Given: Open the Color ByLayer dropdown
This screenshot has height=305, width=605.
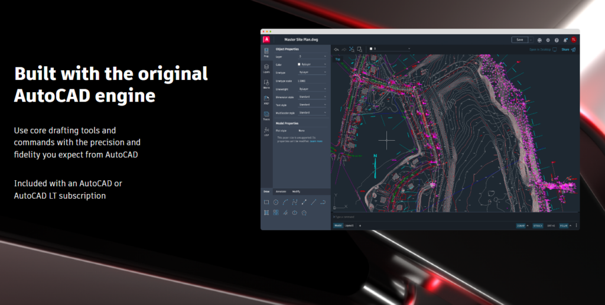Looking at the screenshot, I should (312, 64).
